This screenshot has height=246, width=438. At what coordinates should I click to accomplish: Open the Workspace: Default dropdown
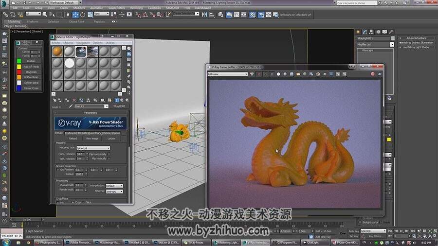[63, 2]
